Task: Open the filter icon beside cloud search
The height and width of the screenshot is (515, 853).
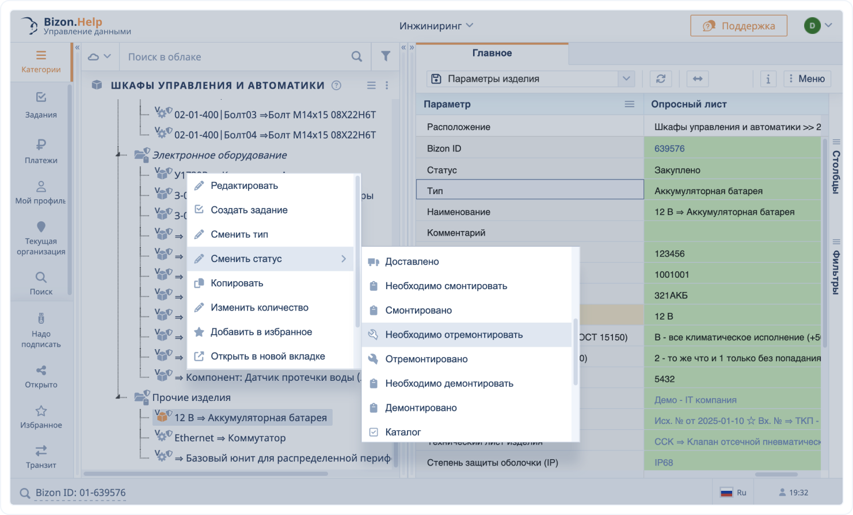Action: (x=385, y=56)
